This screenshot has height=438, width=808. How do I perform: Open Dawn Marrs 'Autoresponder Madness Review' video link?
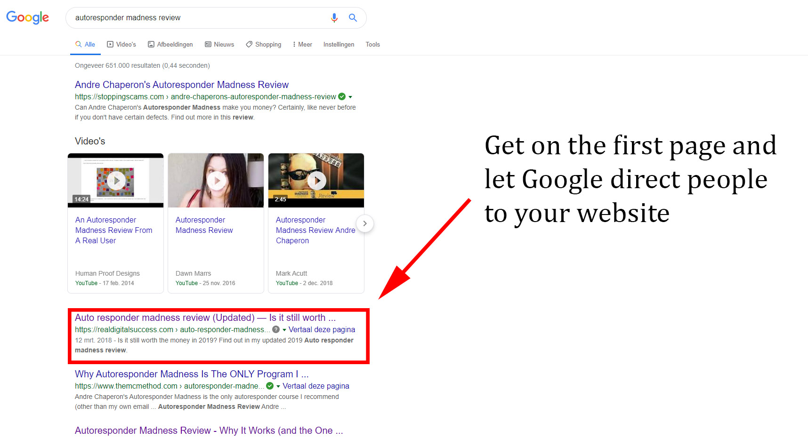[204, 225]
